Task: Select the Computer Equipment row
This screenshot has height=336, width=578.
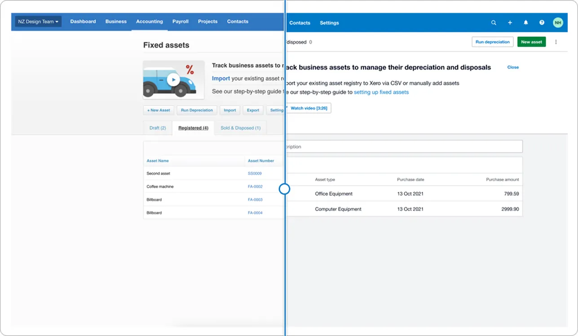Action: pyautogui.click(x=404, y=209)
